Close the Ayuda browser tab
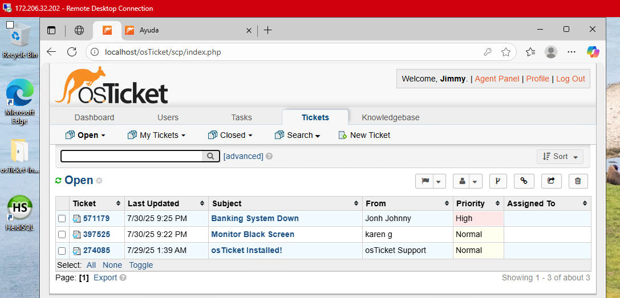This screenshot has width=620, height=298. [249, 30]
